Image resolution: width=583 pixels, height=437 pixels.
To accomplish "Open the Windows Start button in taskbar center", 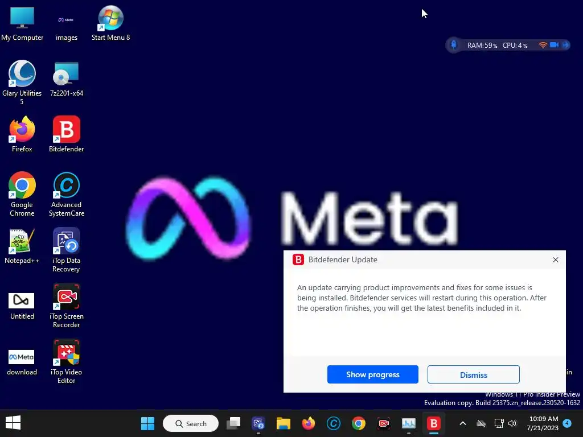I will [147, 423].
